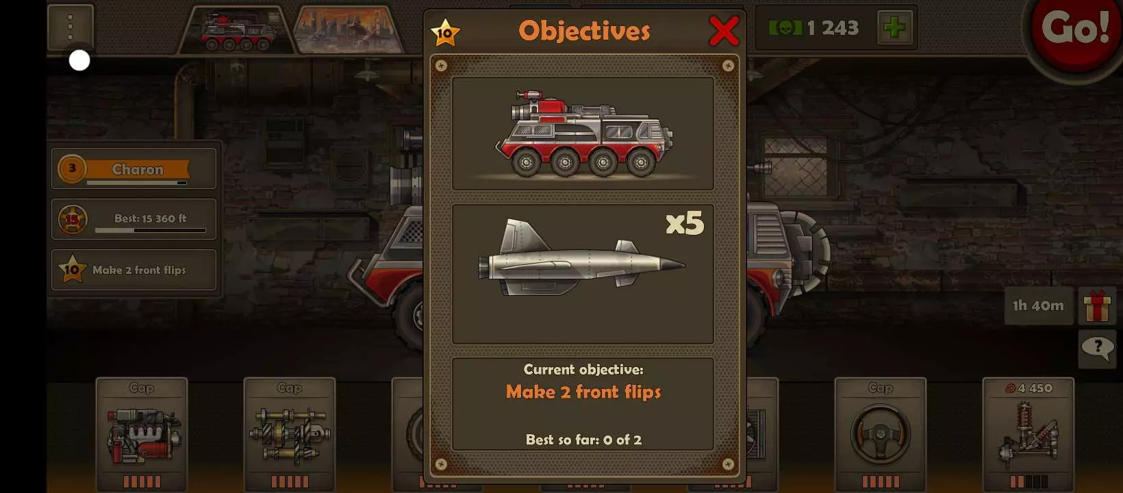Switch to the city level tab

(x=349, y=30)
